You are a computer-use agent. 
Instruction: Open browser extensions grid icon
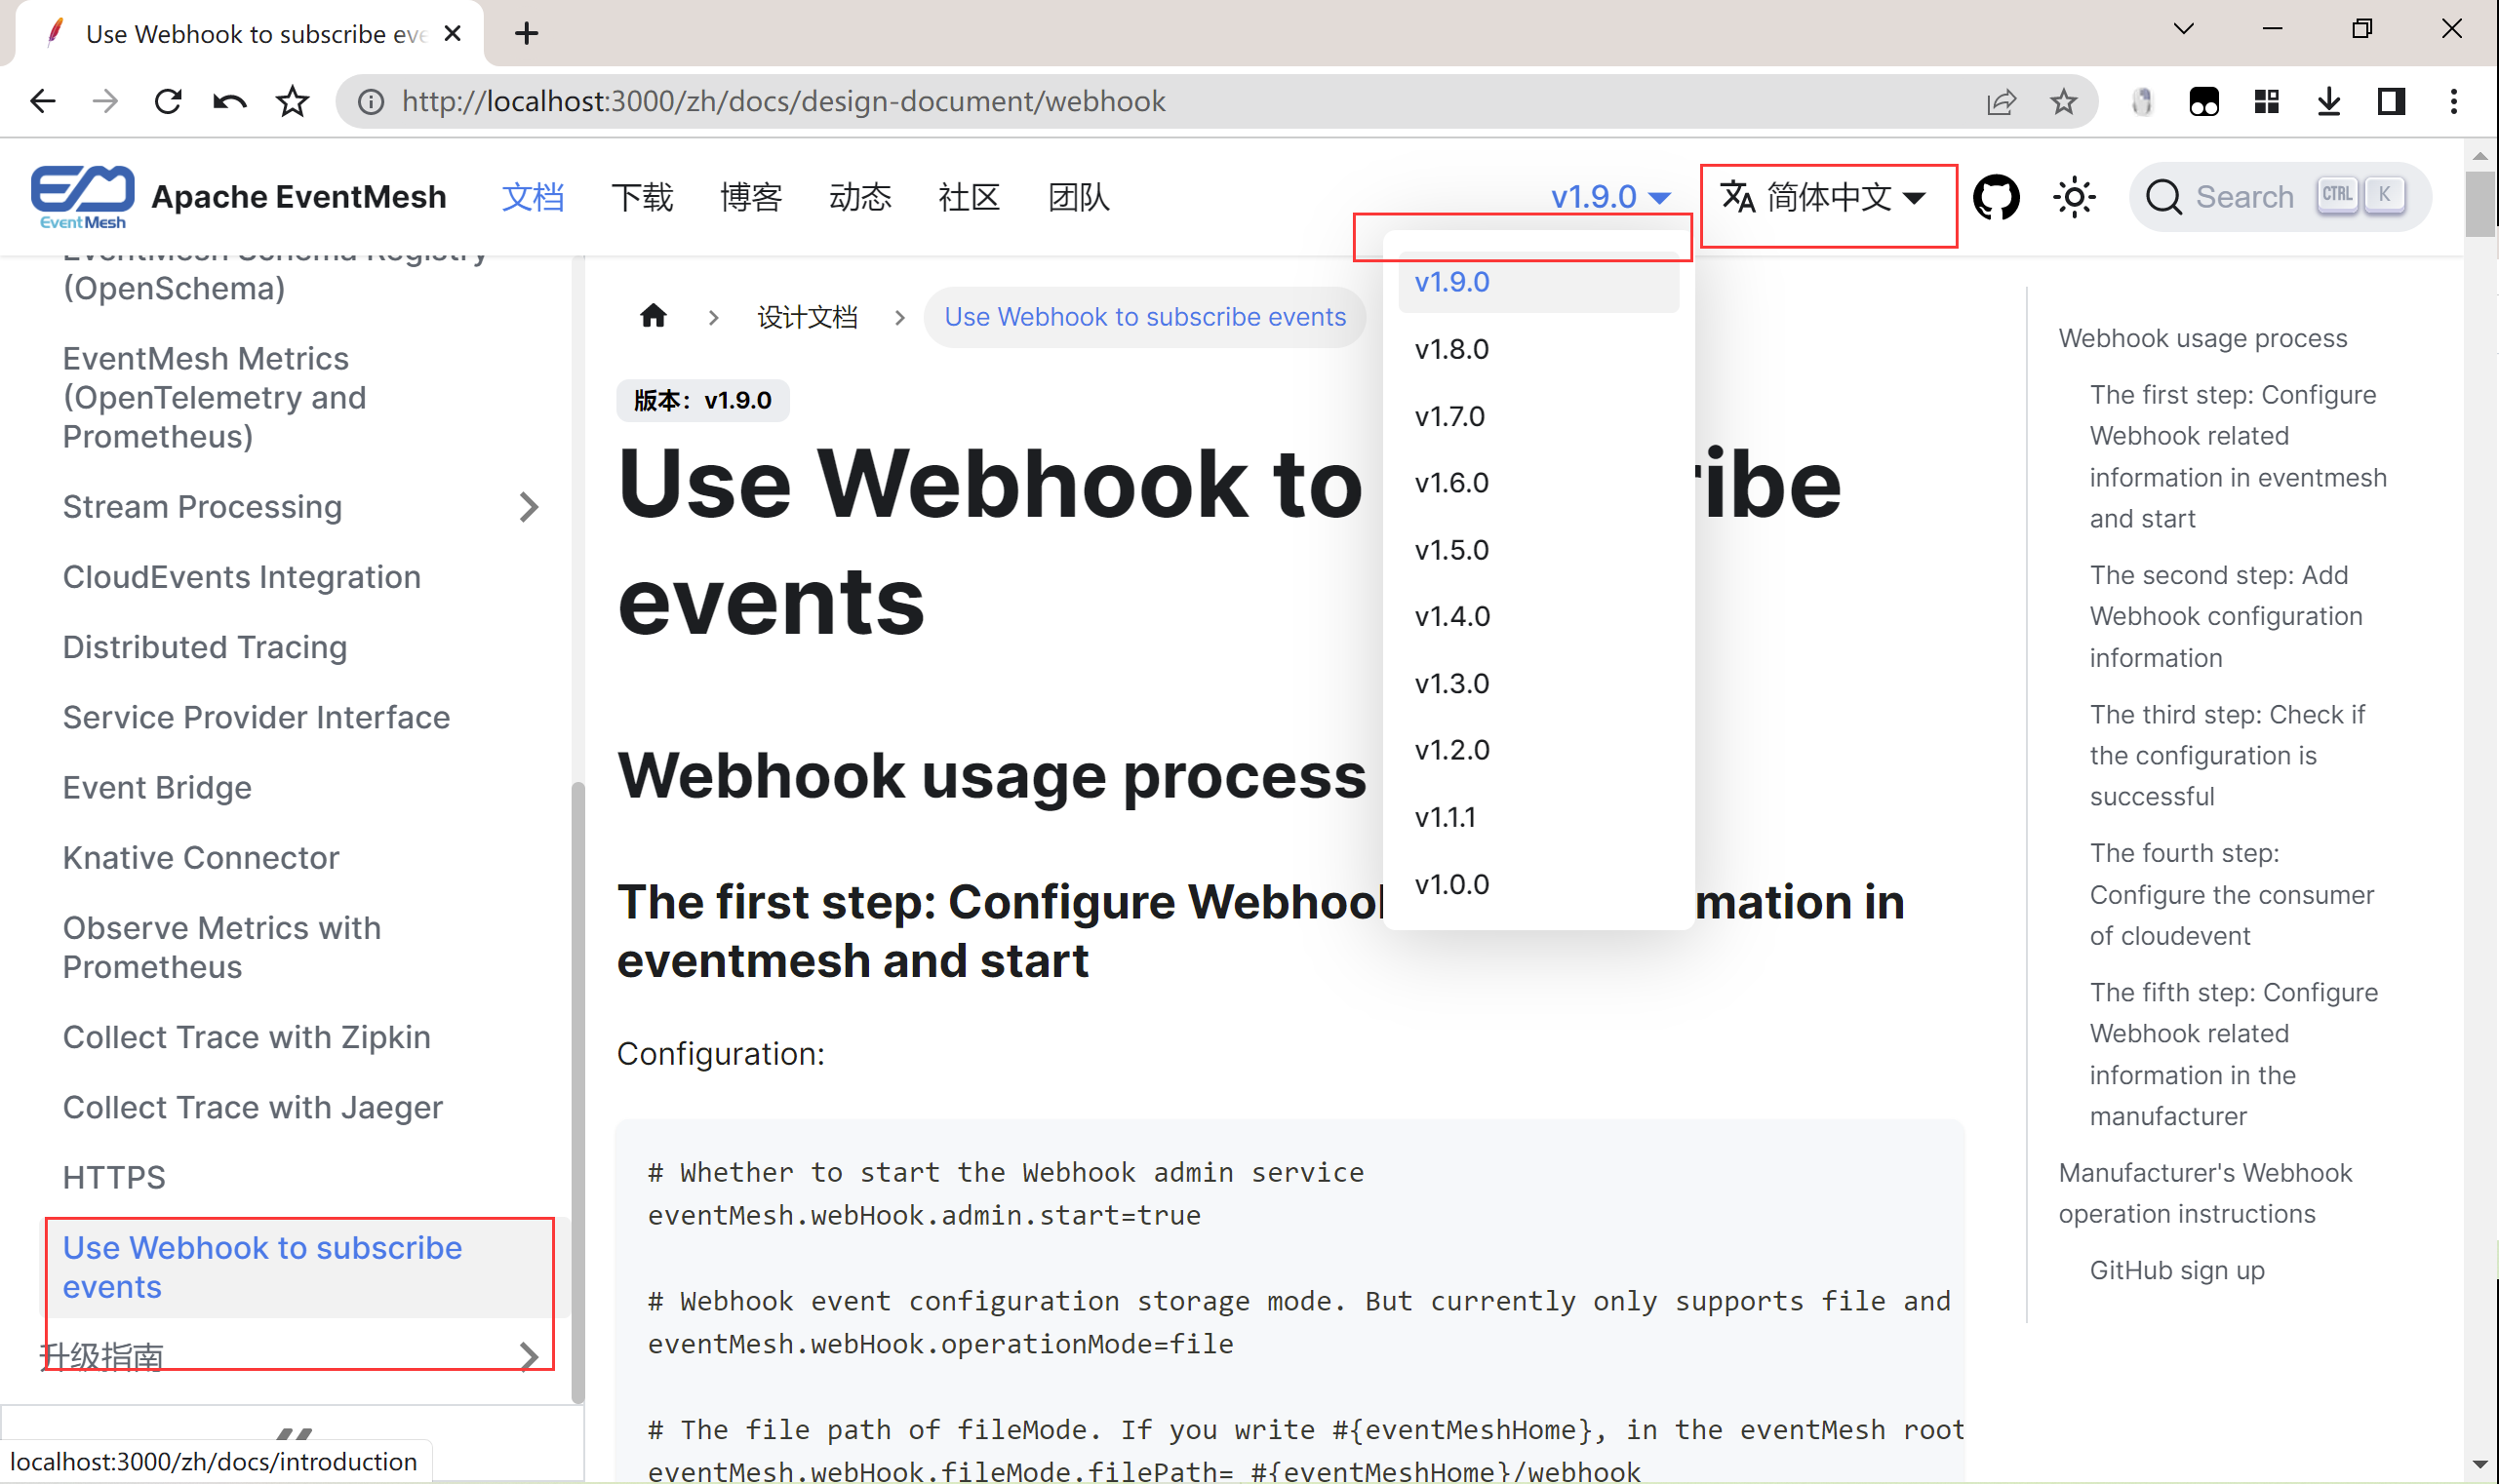tap(2266, 101)
